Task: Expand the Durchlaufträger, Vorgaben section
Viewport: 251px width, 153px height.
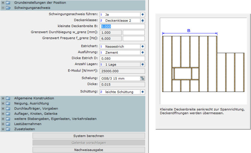Action: click(3, 109)
